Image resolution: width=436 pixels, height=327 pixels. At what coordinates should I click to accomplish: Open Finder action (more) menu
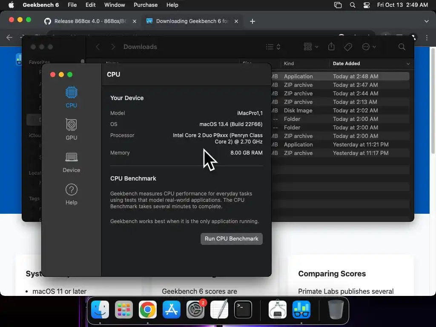pos(369,47)
